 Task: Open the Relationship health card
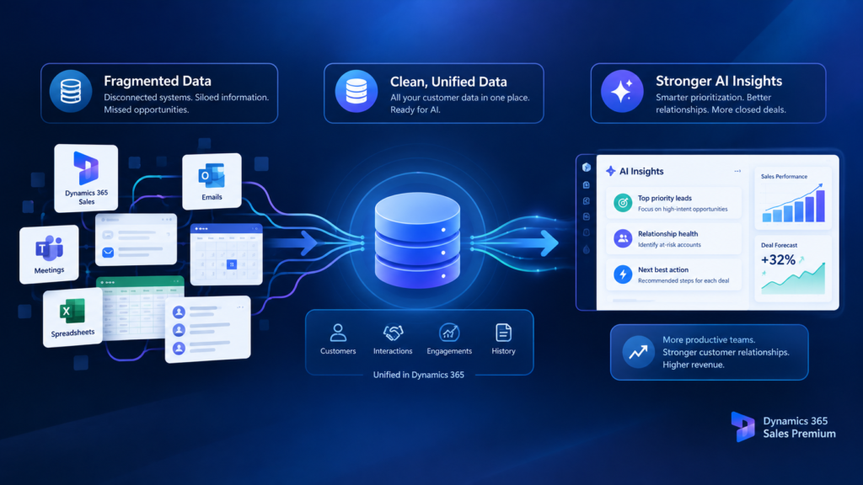click(673, 238)
